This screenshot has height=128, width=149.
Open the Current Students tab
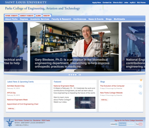click(x=27, y=16)
